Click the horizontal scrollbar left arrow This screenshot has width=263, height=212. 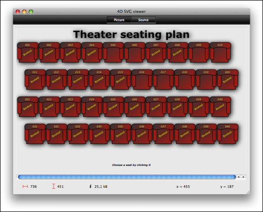tap(239, 177)
